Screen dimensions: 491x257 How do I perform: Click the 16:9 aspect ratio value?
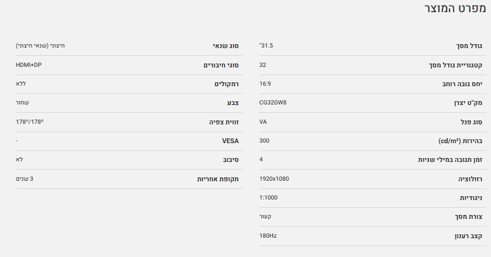point(265,83)
